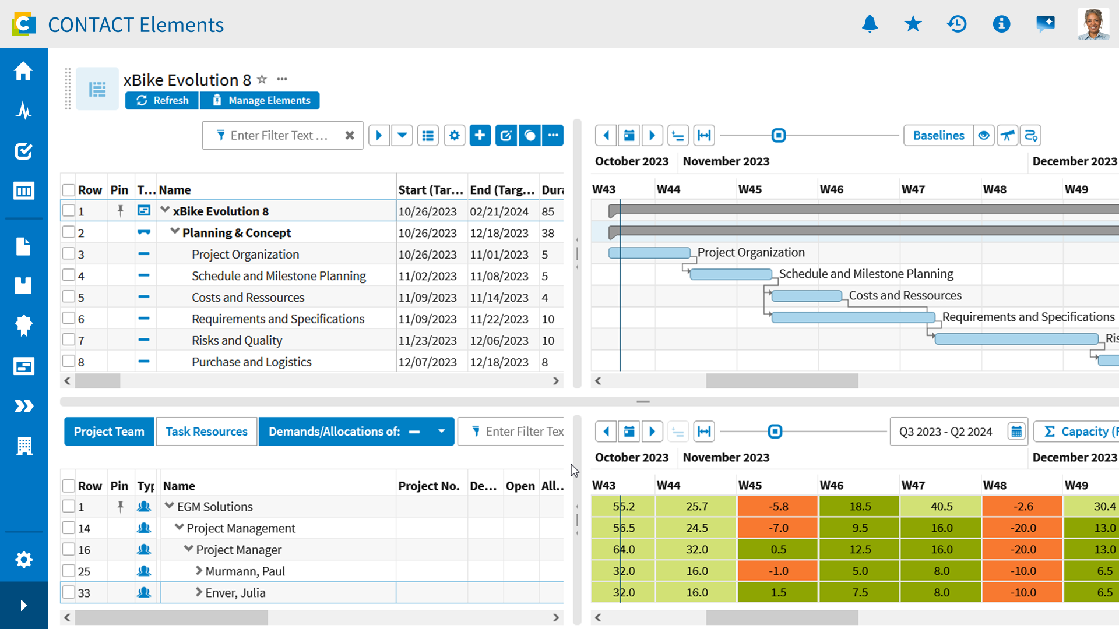
Task: Open more options next to project title
Action: pos(282,79)
